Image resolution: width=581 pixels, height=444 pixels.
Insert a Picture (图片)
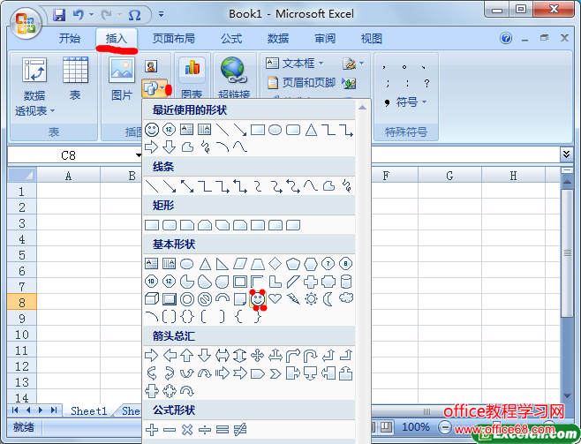(x=122, y=79)
